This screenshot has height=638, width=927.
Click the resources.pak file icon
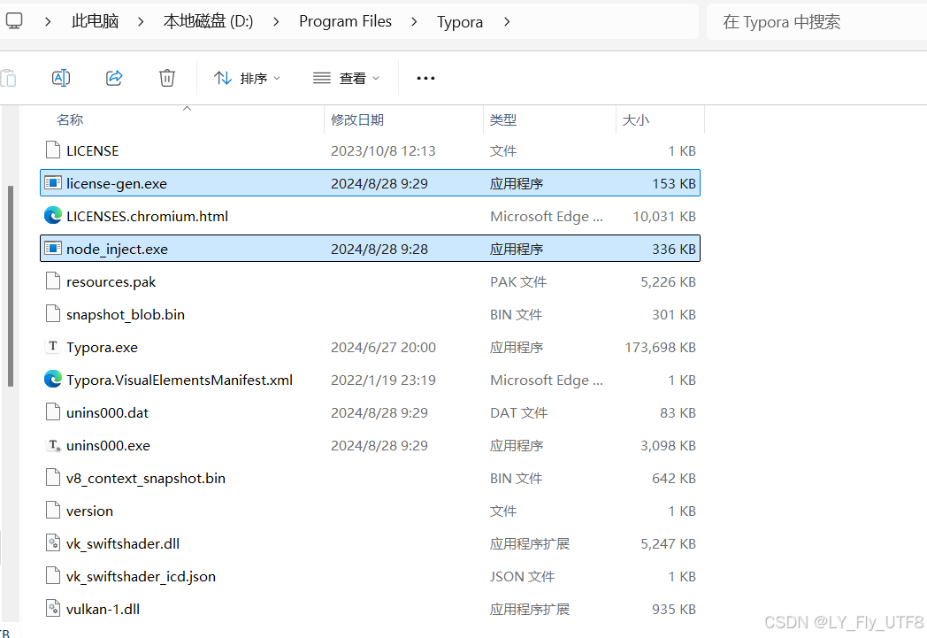pyautogui.click(x=52, y=281)
